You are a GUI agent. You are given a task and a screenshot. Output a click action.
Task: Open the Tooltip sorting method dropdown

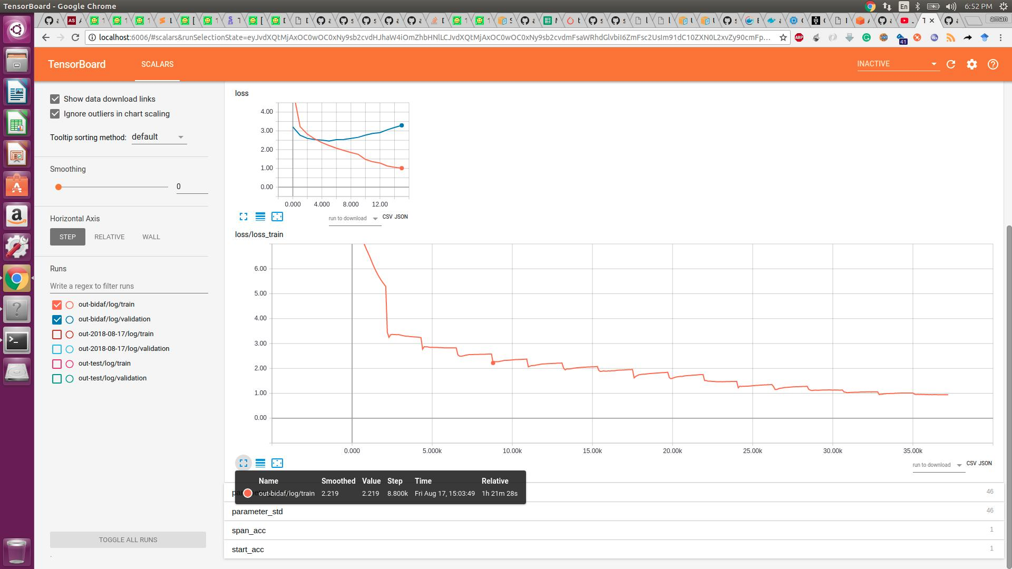click(x=157, y=136)
